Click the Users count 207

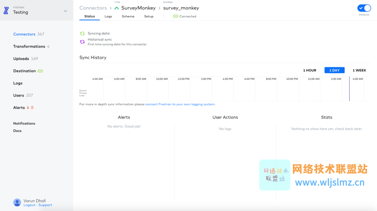(29, 95)
